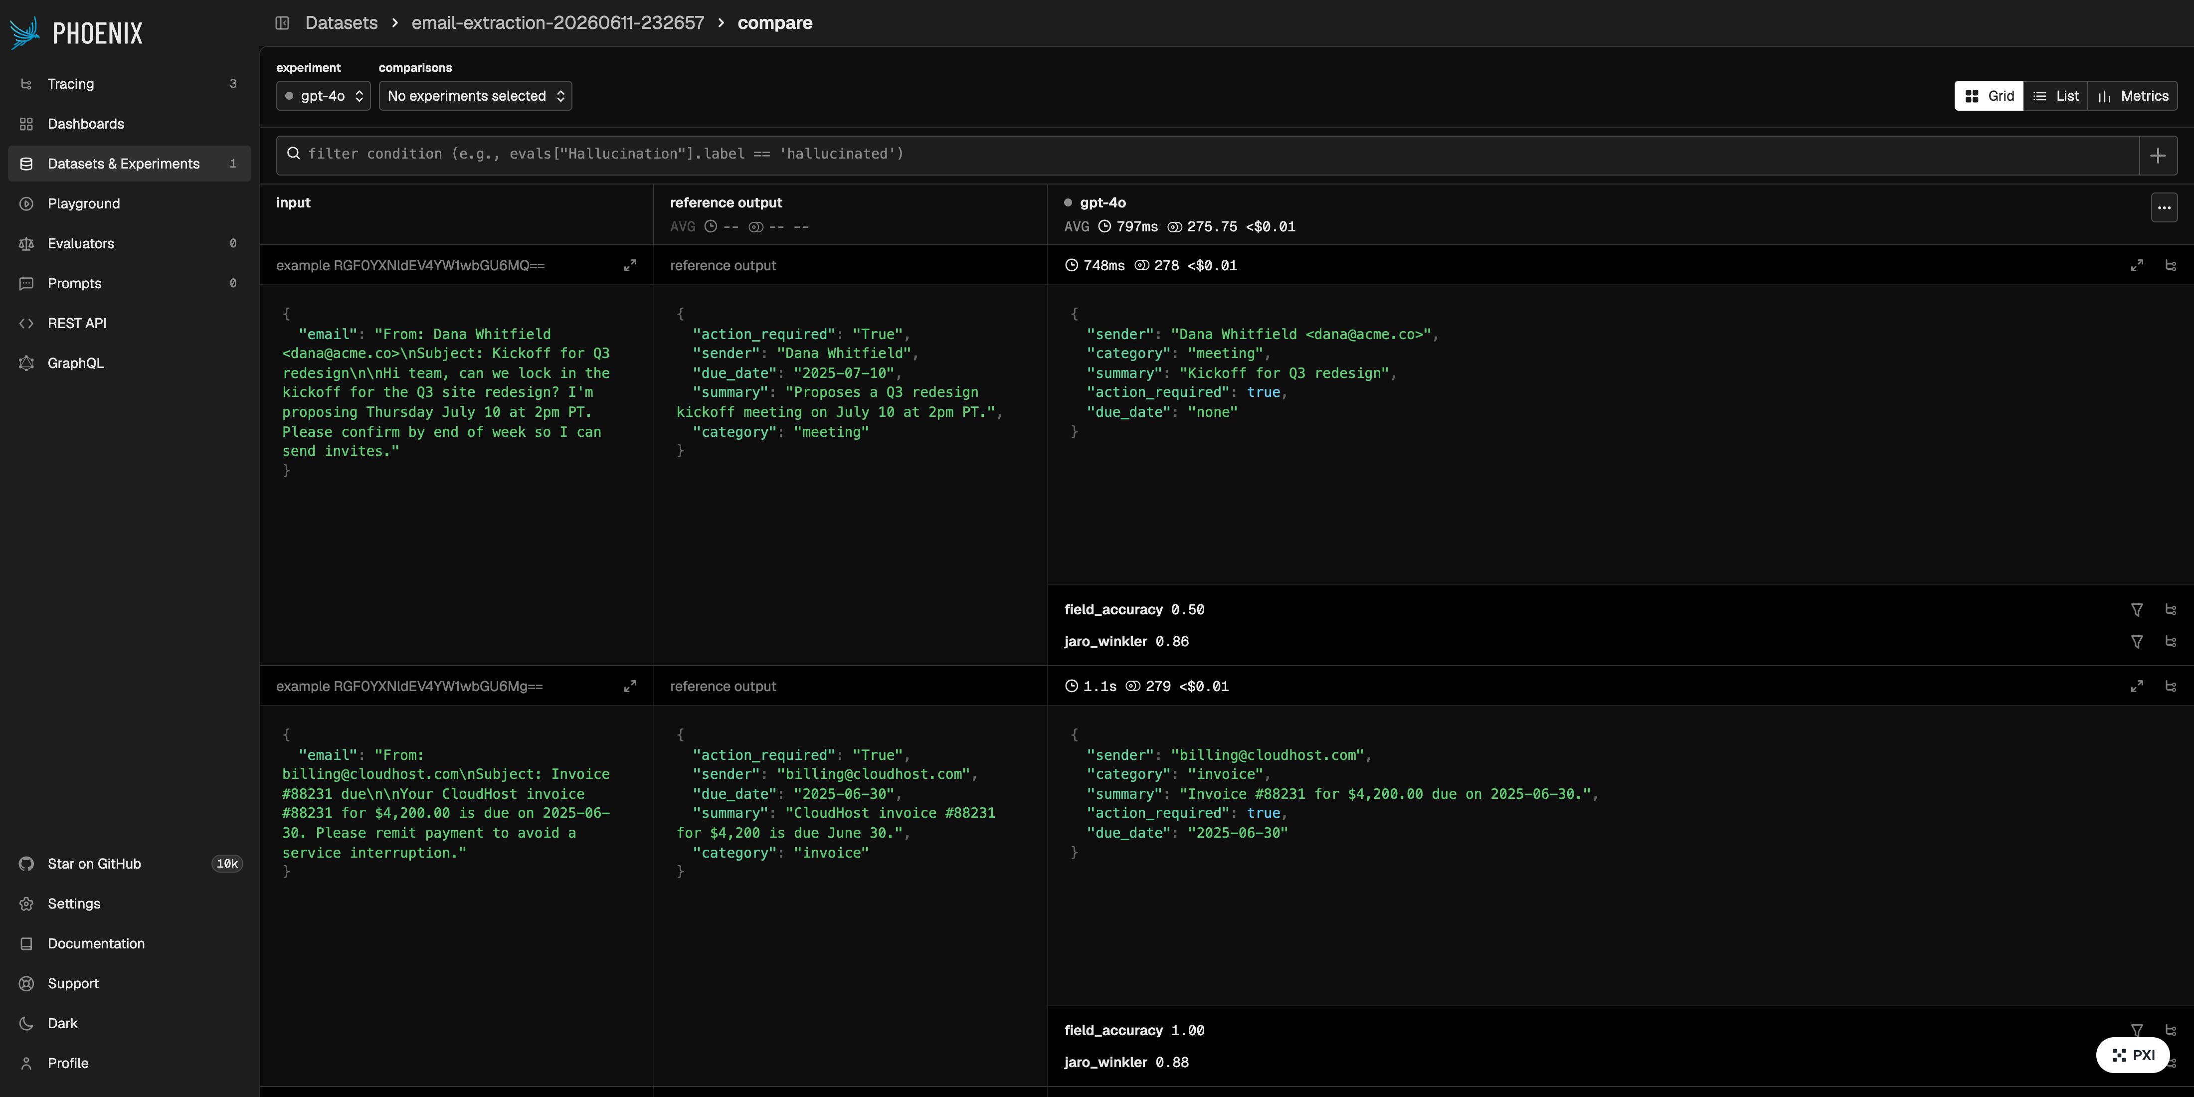Switch to Metrics view
Screen dimensions: 2194x1097
(x=2133, y=96)
